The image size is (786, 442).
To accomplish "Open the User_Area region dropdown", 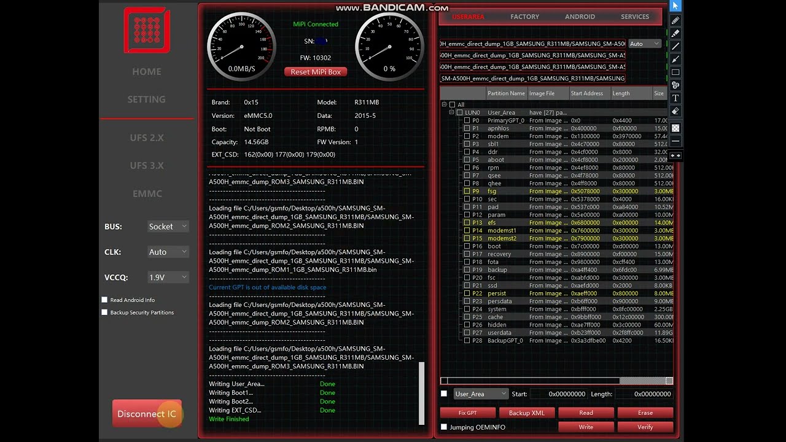I will coord(481,394).
